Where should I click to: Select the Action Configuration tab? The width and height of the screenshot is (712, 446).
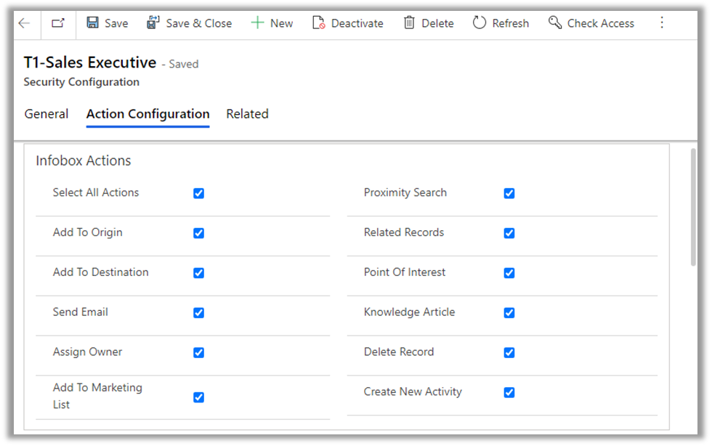coord(147,114)
